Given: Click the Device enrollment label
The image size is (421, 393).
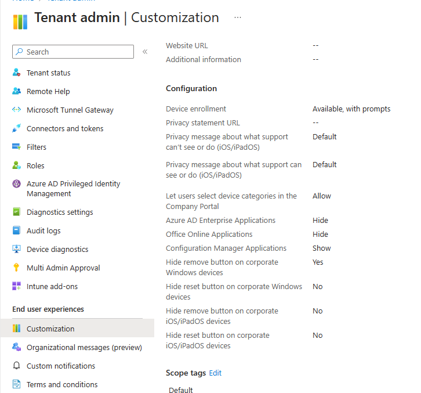Looking at the screenshot, I should (196, 109).
